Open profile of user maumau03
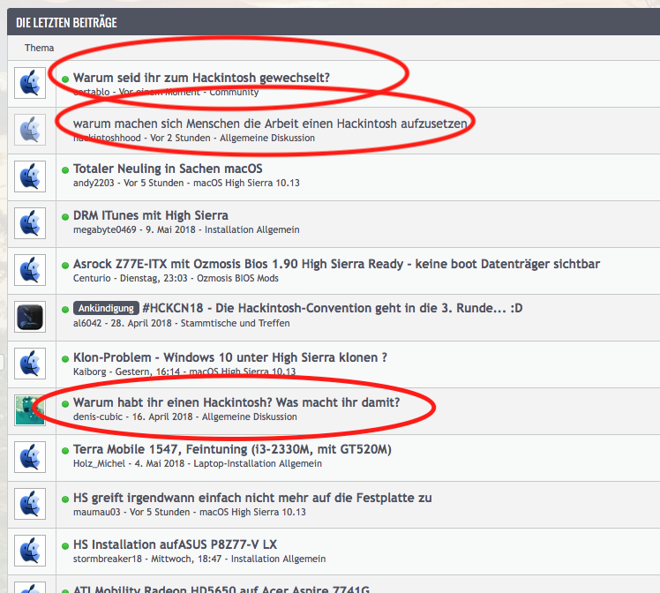Screen dimensions: 660x593 click(x=97, y=512)
